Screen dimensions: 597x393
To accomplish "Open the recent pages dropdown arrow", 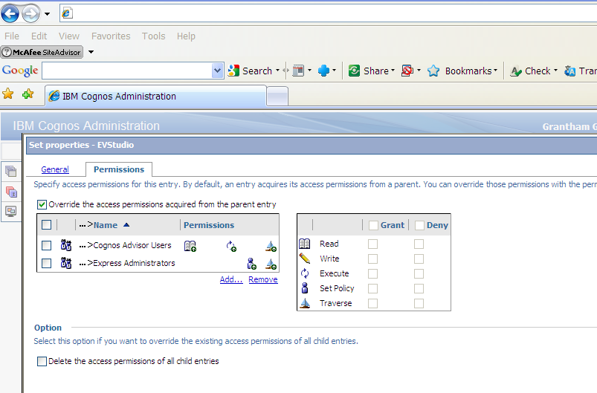I will [48, 14].
